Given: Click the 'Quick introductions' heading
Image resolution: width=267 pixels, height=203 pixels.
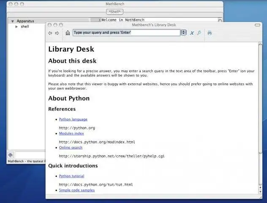Looking at the screenshot, I should click(x=73, y=166).
